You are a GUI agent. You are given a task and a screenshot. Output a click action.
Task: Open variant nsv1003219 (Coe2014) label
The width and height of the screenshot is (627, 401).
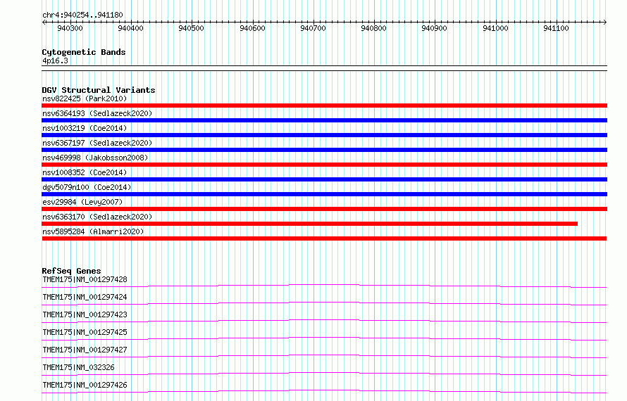click(85, 128)
